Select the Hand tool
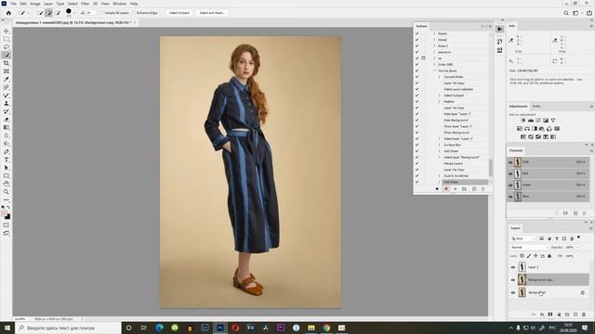Screen dimensions: 595x334 tap(7, 184)
